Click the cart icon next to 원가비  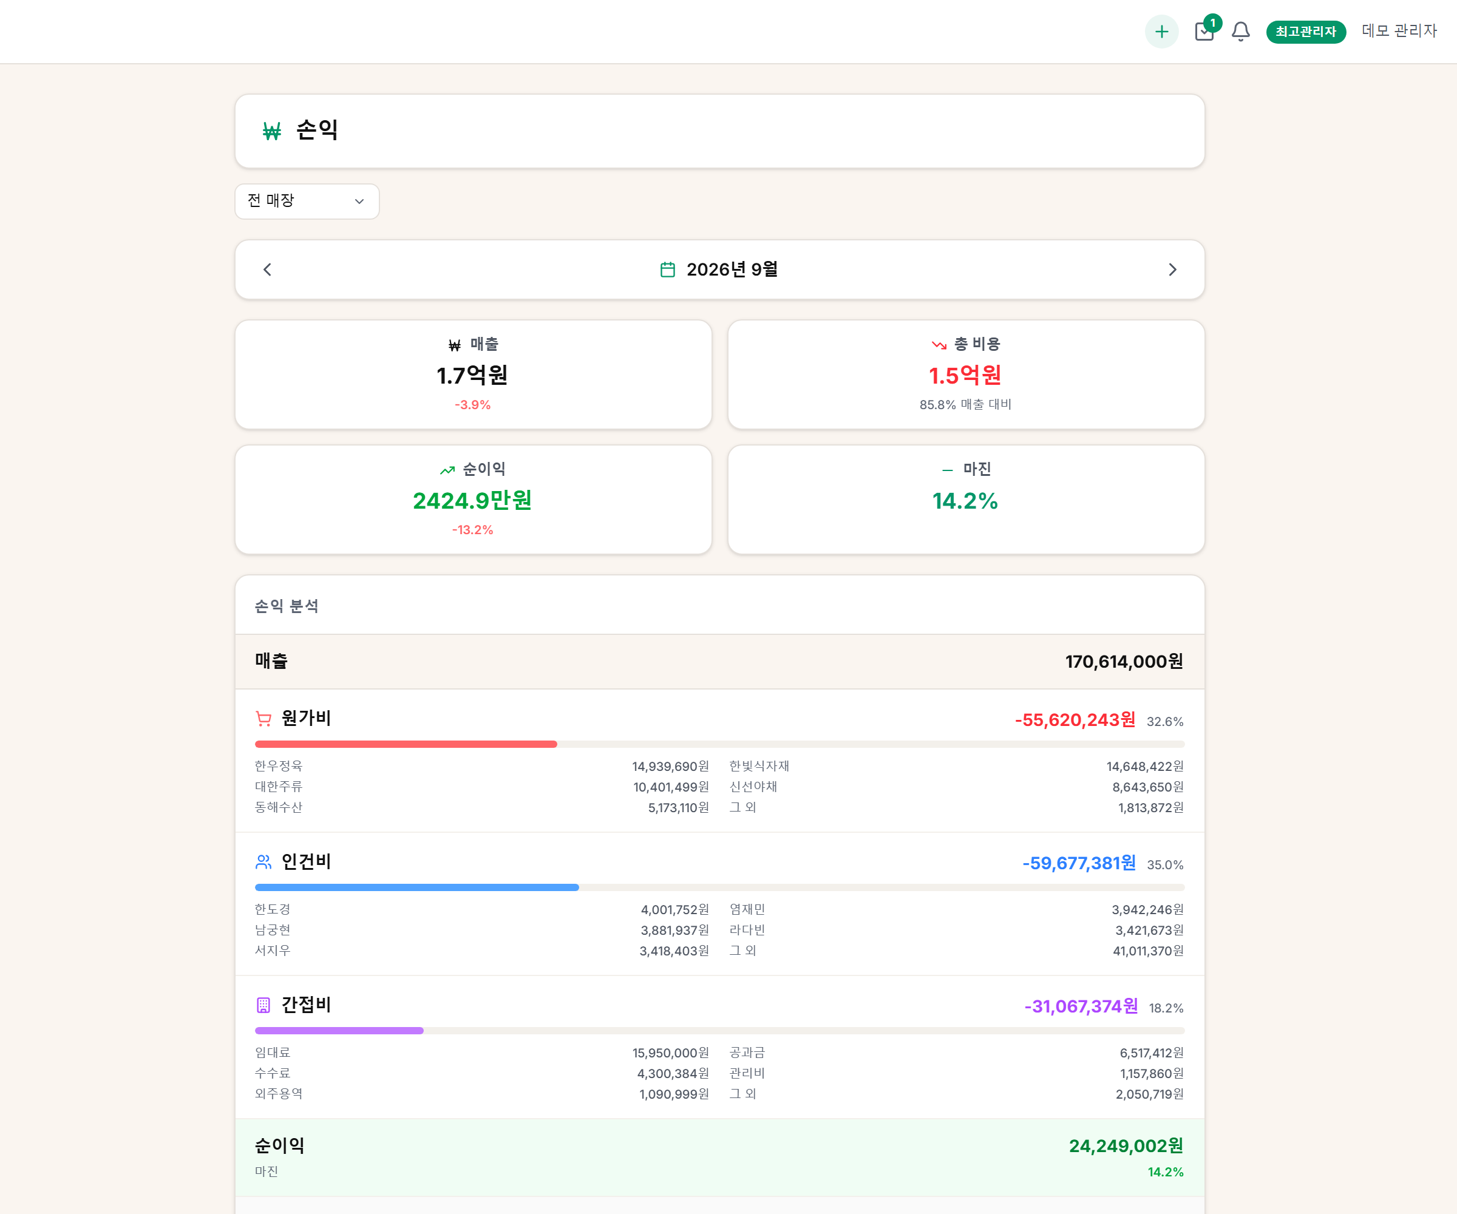(x=263, y=719)
